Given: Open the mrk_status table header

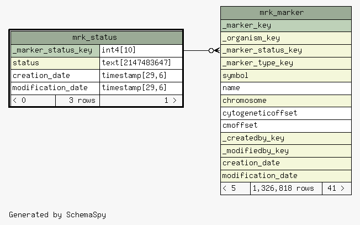Looking at the screenshot, I should click(x=97, y=38).
